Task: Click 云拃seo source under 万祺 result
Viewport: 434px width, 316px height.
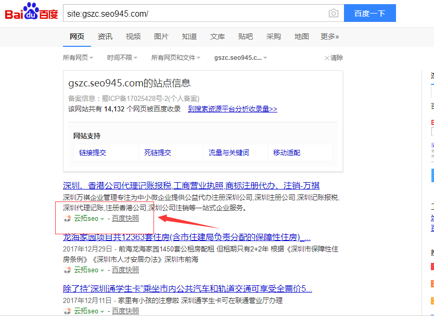Action: tap(86, 219)
